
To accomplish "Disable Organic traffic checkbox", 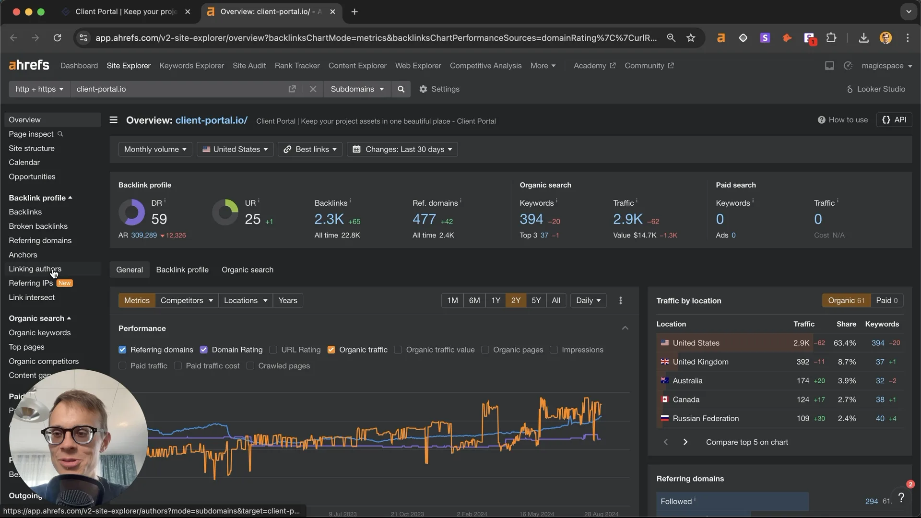I will (x=331, y=350).
